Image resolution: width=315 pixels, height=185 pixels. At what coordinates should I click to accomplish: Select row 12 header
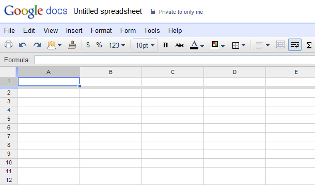click(x=9, y=180)
